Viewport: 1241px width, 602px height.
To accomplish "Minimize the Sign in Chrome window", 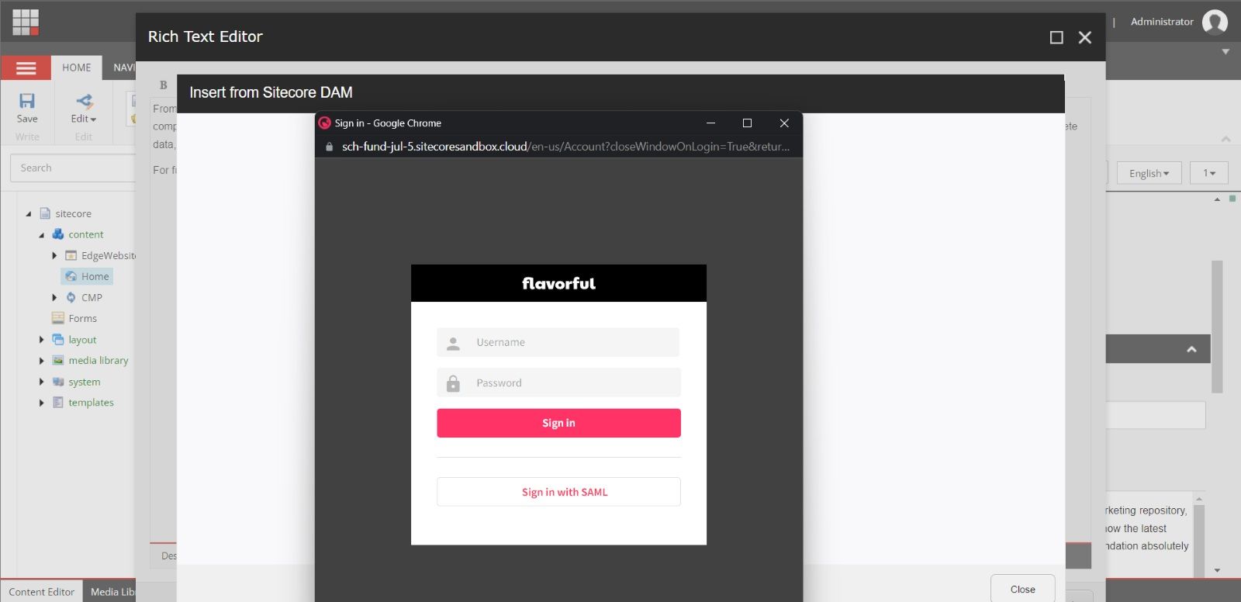I will (710, 123).
